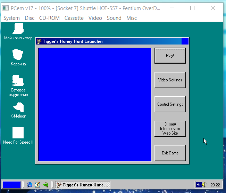Open Control Settings in launcher
The image size is (226, 193).
tap(170, 104)
